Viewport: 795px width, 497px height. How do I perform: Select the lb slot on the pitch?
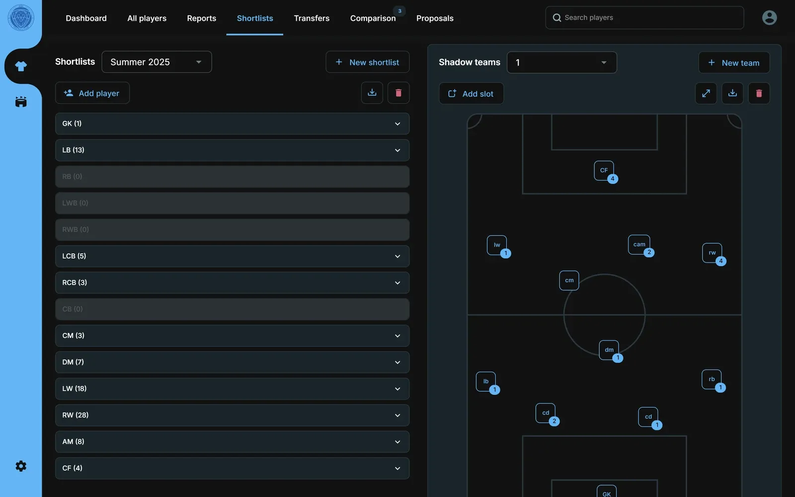point(486,382)
